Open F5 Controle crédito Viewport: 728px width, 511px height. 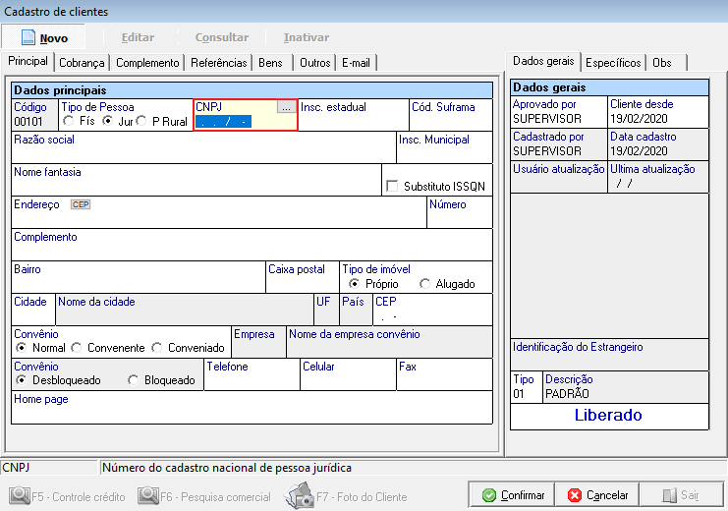(67, 496)
